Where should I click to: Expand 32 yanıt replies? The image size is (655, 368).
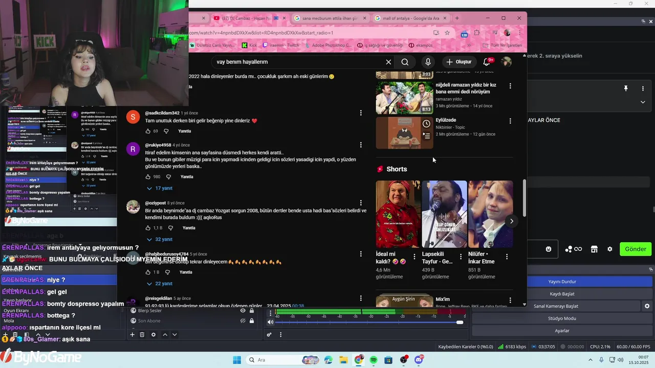(x=160, y=239)
